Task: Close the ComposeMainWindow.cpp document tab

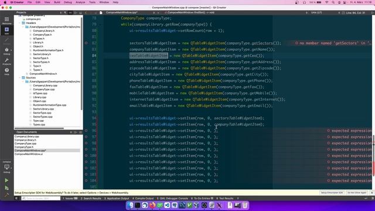Action: [x=158, y=12]
